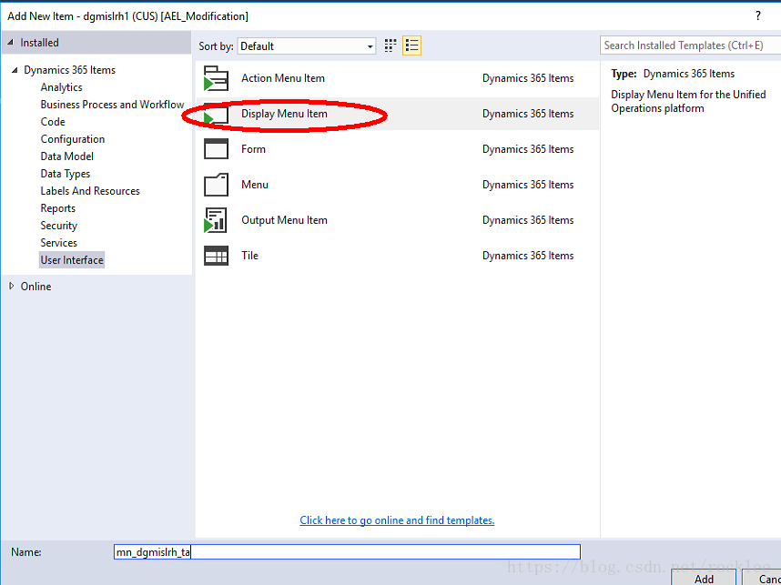Select the Display Menu Item template icon
The image size is (781, 585).
(x=216, y=114)
